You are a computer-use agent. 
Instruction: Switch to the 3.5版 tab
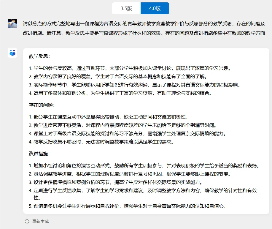[126, 8]
